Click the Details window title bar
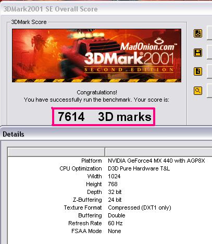This screenshot has height=244, width=212. pos(106,134)
